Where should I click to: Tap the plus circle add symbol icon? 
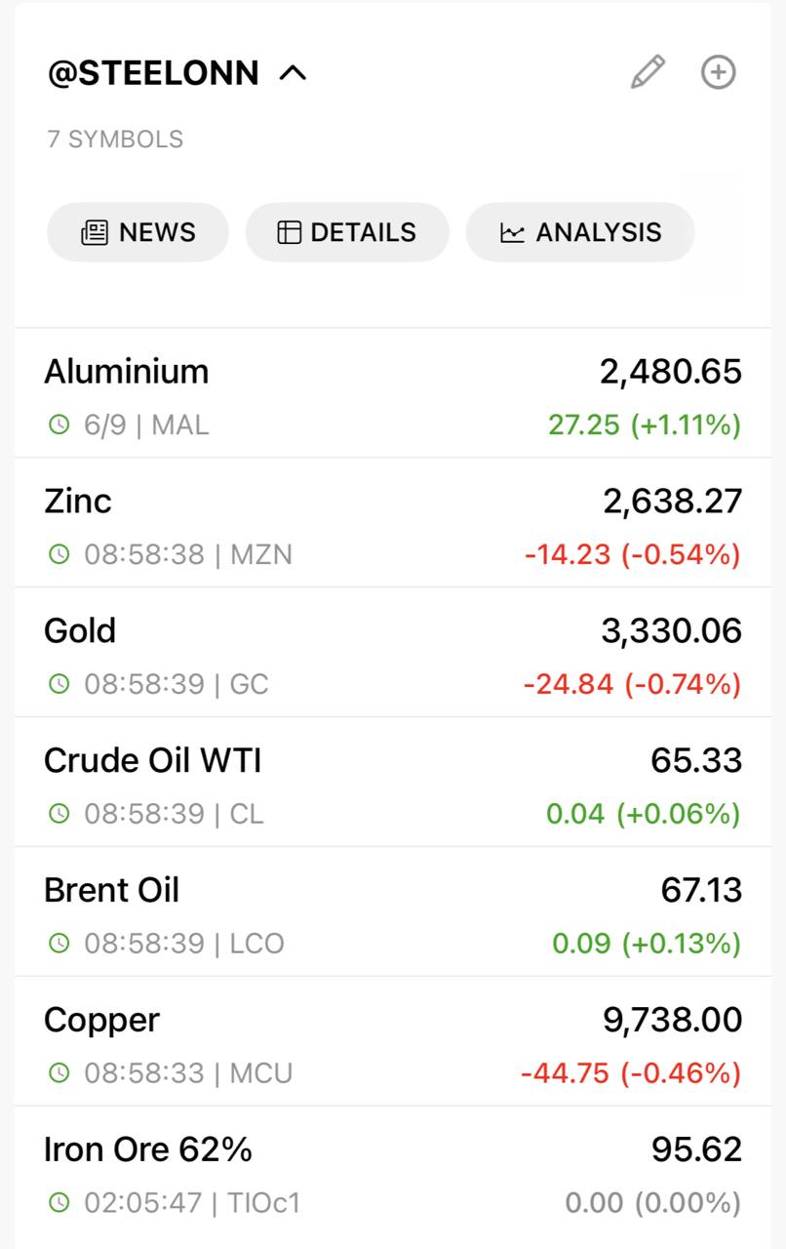pyautogui.click(x=719, y=72)
